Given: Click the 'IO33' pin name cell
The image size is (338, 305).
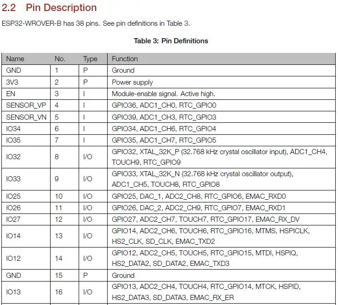Looking at the screenshot, I should click(x=26, y=179).
